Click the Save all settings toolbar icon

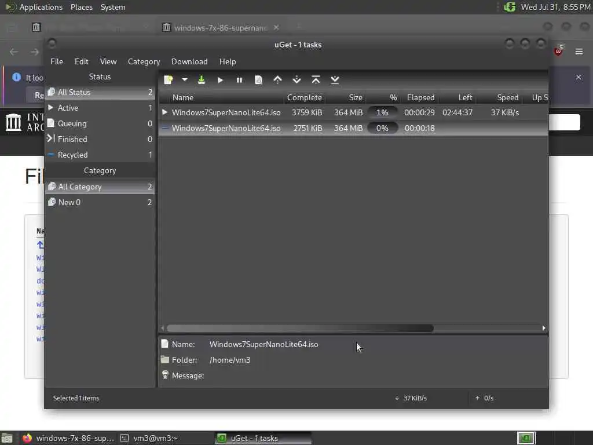click(202, 80)
